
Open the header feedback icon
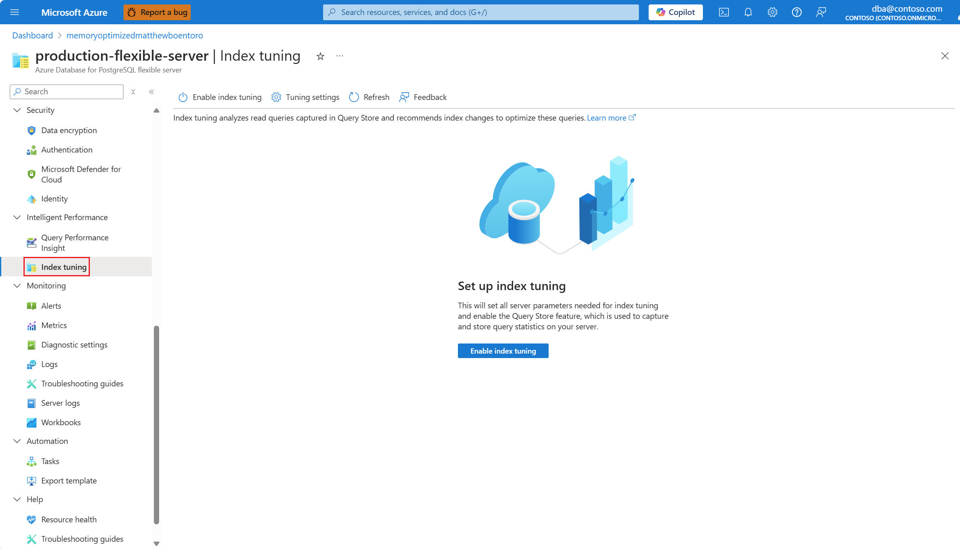pyautogui.click(x=821, y=12)
